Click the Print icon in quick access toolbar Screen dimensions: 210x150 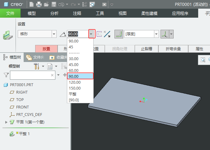click(39, 4)
